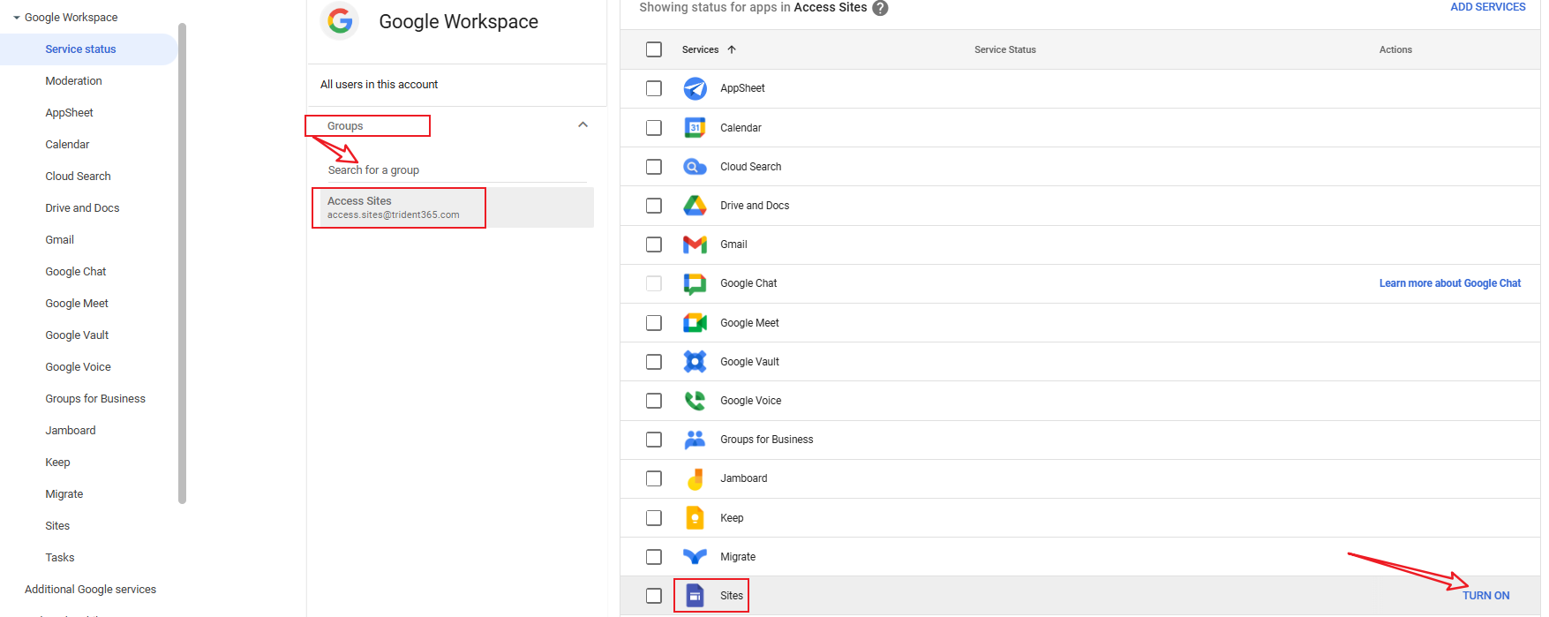Image resolution: width=1549 pixels, height=617 pixels.
Task: Check the select-all services checkbox
Action: click(653, 49)
